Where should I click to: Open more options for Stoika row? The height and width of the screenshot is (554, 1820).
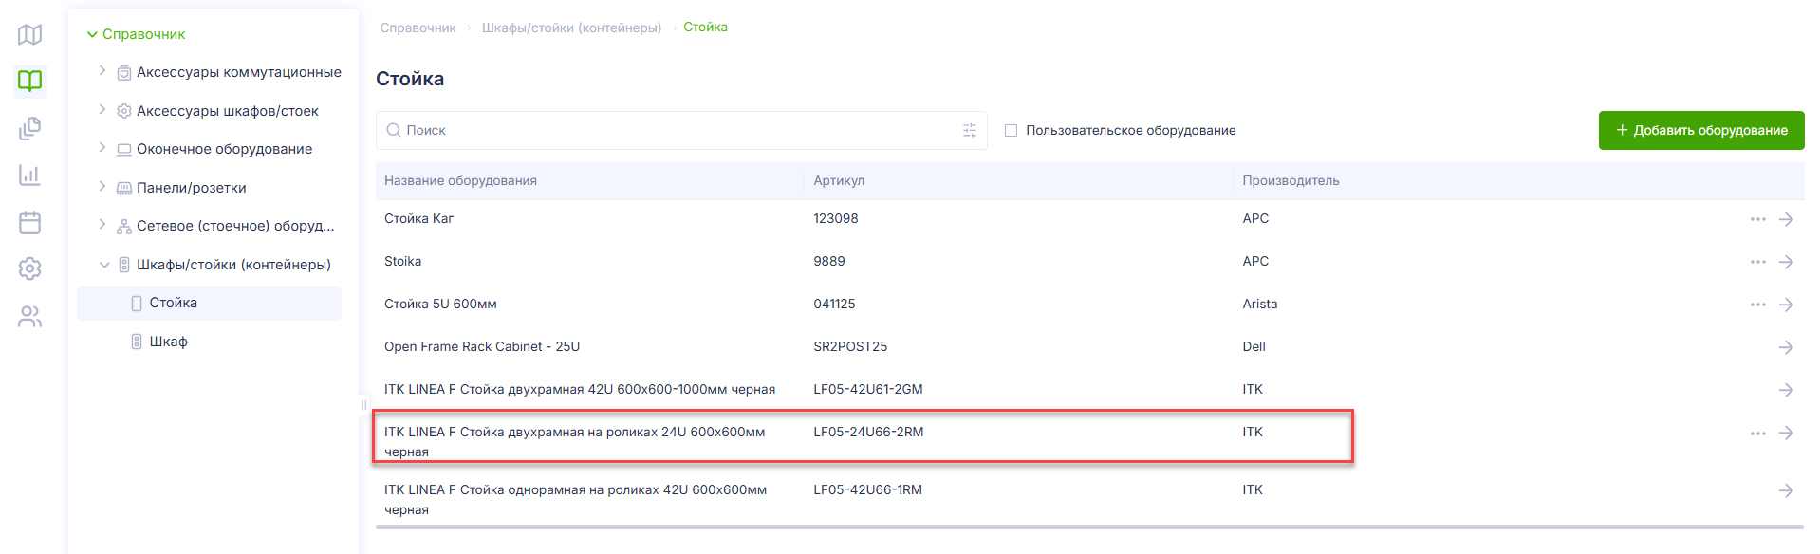pyautogui.click(x=1757, y=262)
